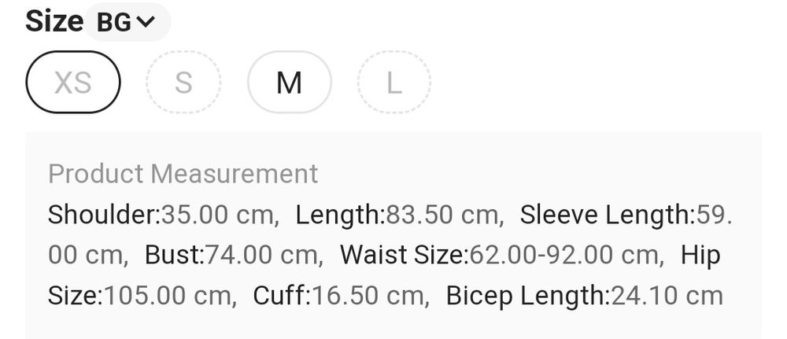The height and width of the screenshot is (339, 787).
Task: Click the Cuff measurement label
Action: pos(281,297)
